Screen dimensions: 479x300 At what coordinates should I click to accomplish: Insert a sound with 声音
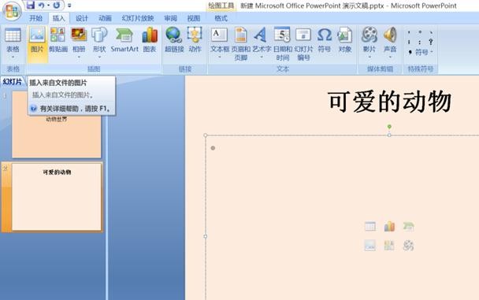click(x=390, y=43)
